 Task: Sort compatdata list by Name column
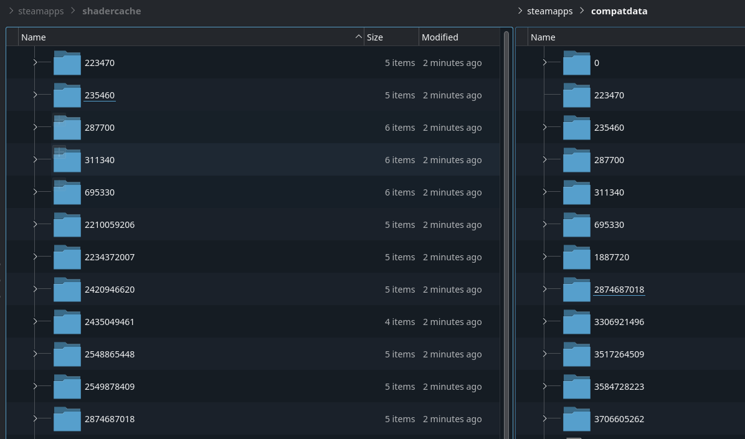pos(637,37)
